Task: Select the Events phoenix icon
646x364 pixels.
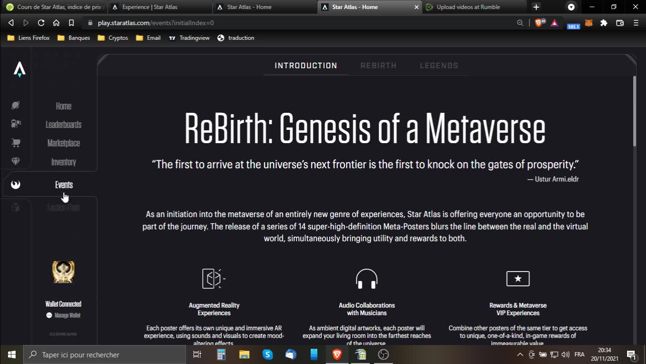Action: (x=16, y=184)
